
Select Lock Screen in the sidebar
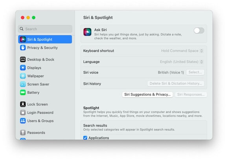click(x=45, y=104)
